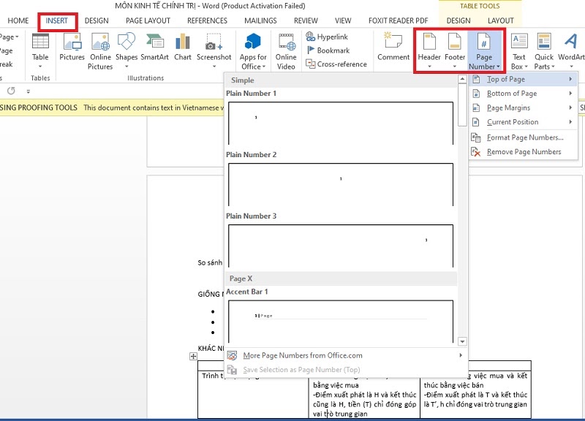Expand the More Page Numbers submenu arrow
Image resolution: width=585 pixels, height=421 pixels.
pos(461,355)
